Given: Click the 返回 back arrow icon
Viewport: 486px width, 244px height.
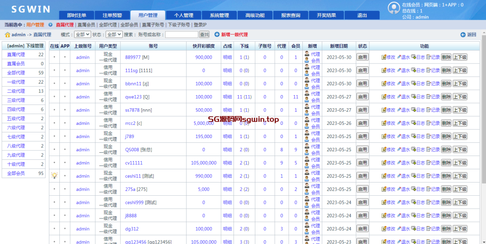Looking at the screenshot, I should click(463, 35).
